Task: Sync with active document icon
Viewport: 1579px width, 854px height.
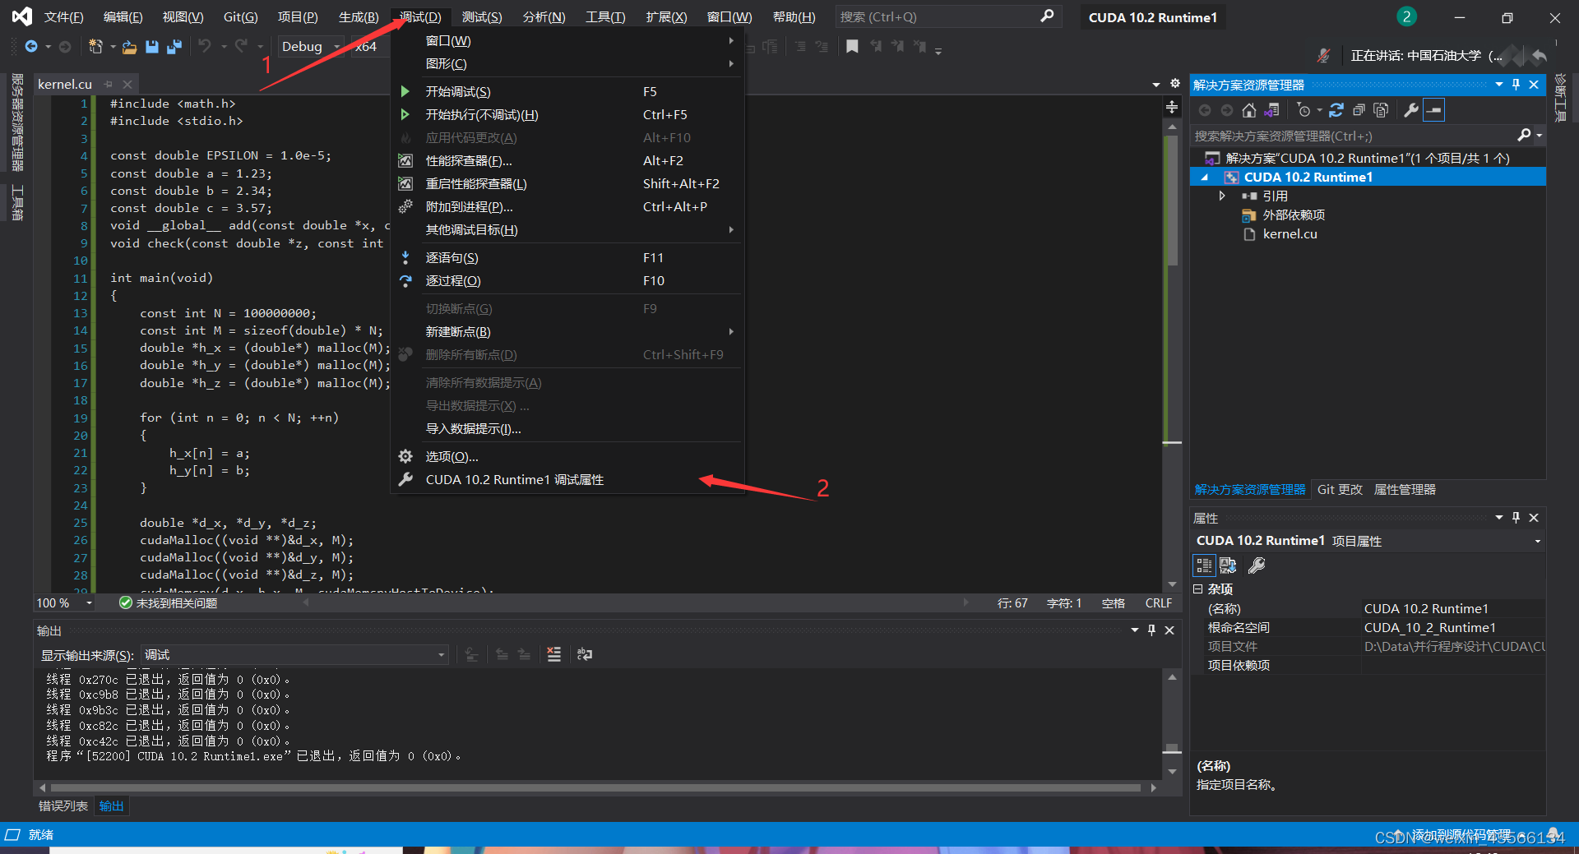Action: 1336,110
